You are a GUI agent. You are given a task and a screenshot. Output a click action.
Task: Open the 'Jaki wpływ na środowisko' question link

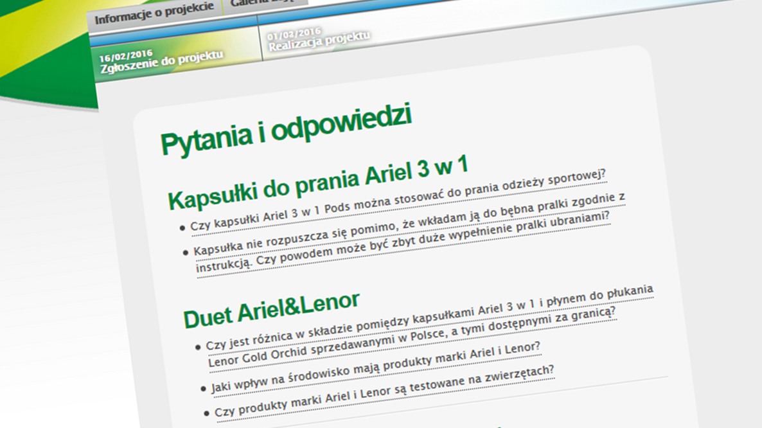[x=376, y=368]
